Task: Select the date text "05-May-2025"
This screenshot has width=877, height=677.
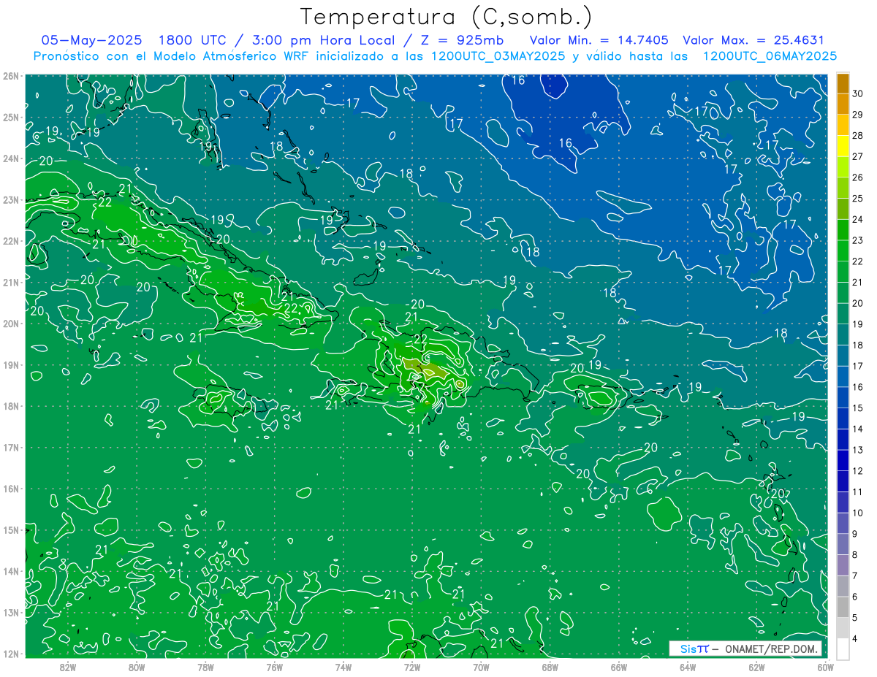Action: (x=91, y=40)
